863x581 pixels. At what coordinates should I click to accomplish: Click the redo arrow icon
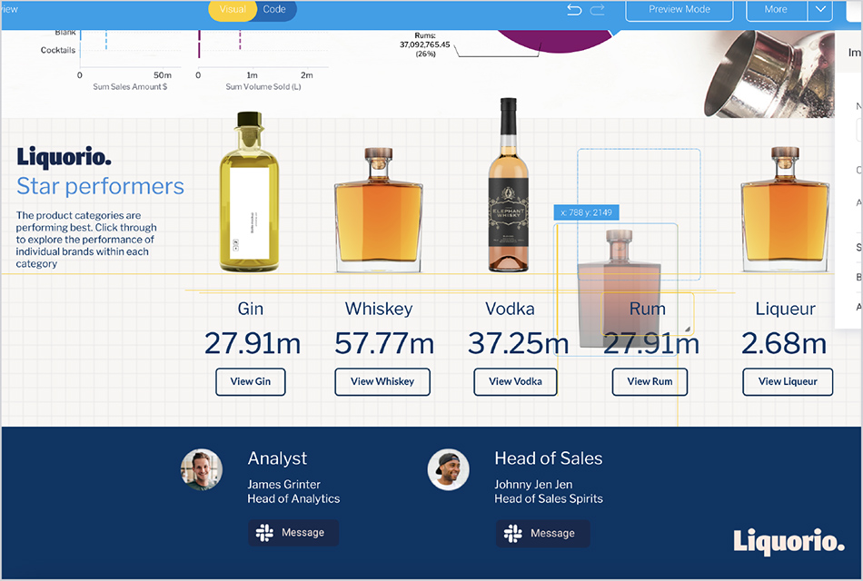(597, 10)
